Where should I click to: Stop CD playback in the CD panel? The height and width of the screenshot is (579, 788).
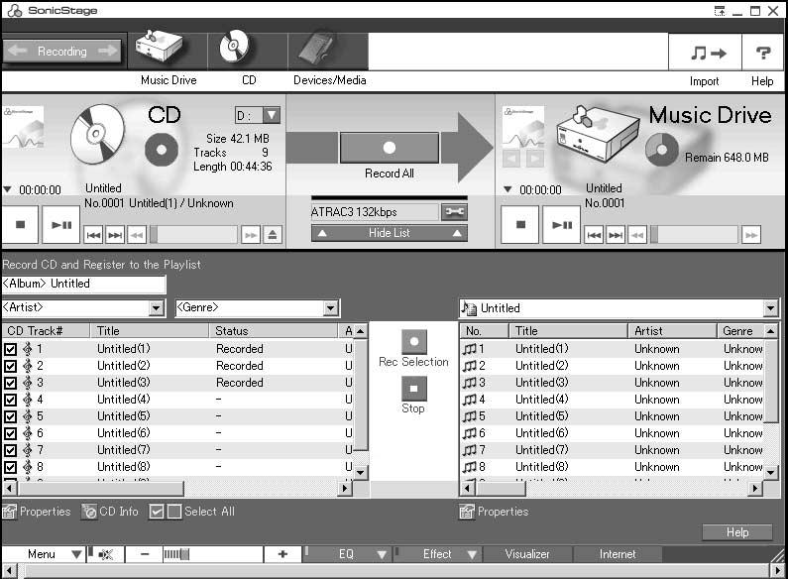coord(20,225)
